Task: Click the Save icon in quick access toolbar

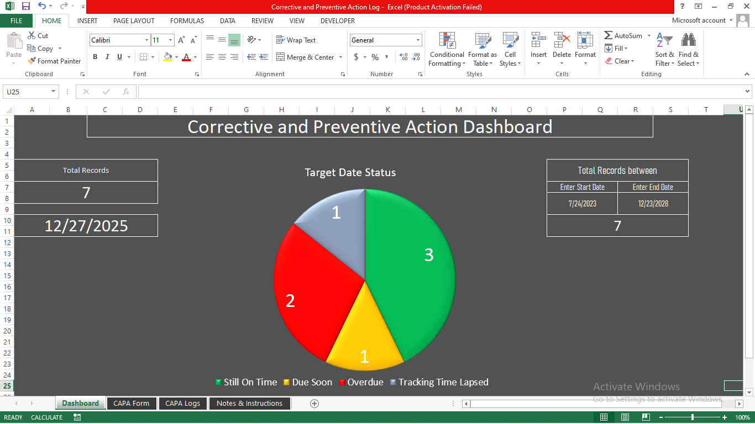Action: [26, 7]
